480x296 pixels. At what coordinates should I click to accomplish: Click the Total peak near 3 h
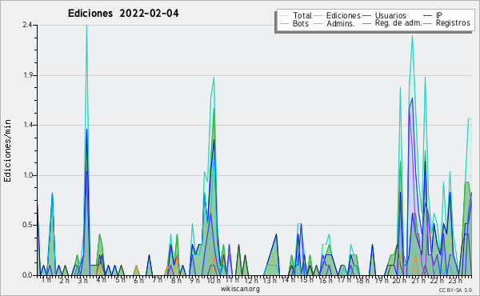86,26
